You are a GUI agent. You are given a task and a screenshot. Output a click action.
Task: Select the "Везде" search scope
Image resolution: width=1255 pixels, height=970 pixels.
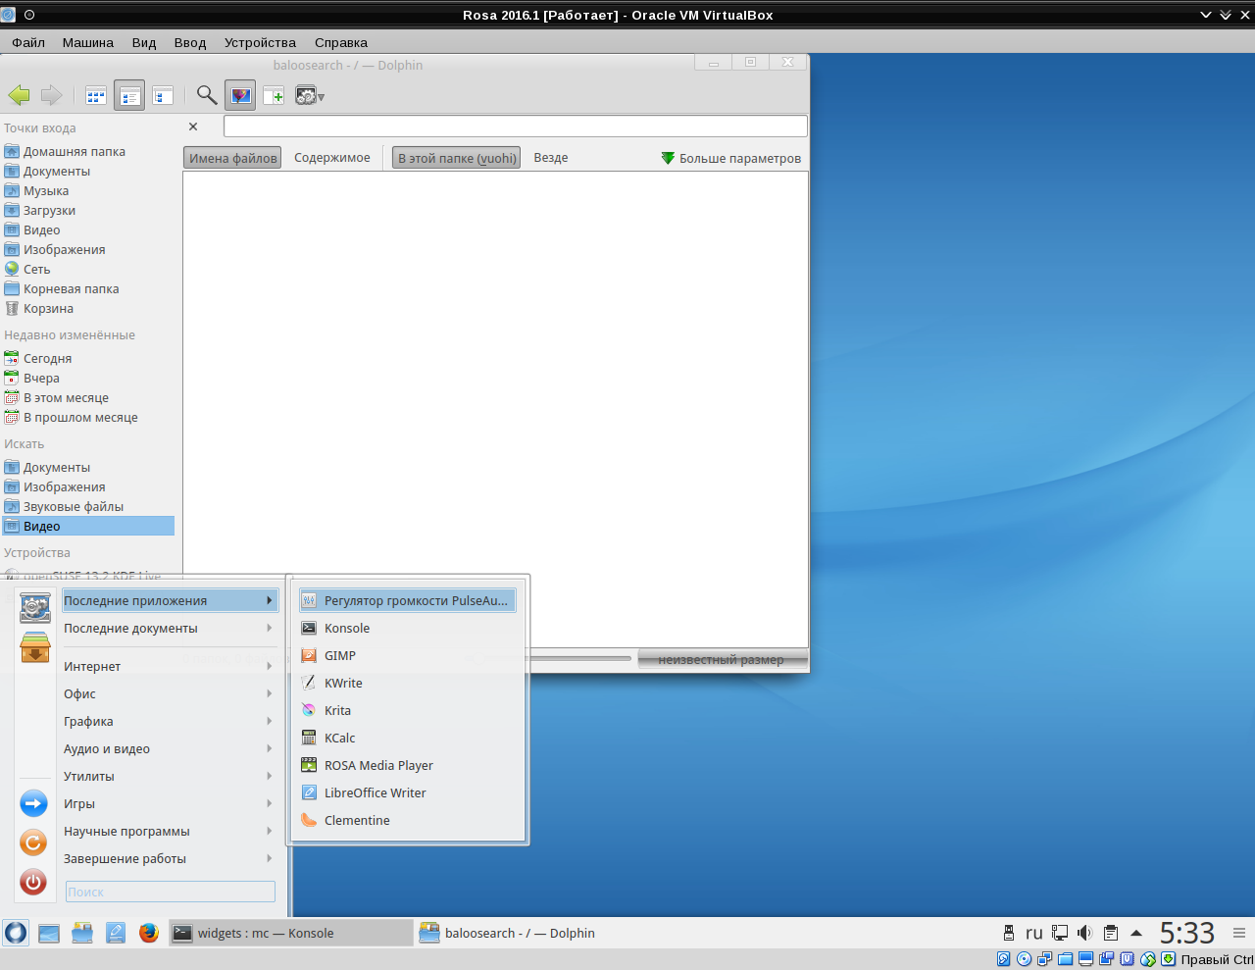[550, 158]
